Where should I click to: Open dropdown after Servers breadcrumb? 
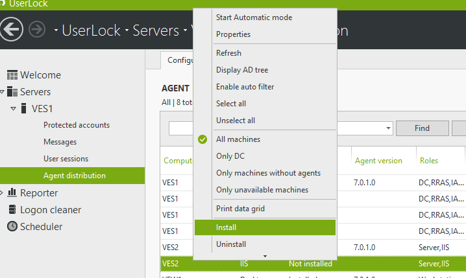coord(185,30)
